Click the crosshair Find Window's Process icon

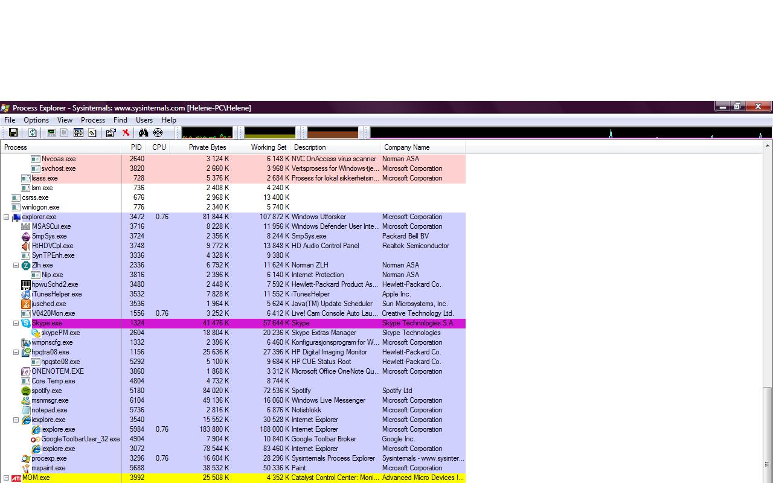tap(158, 133)
